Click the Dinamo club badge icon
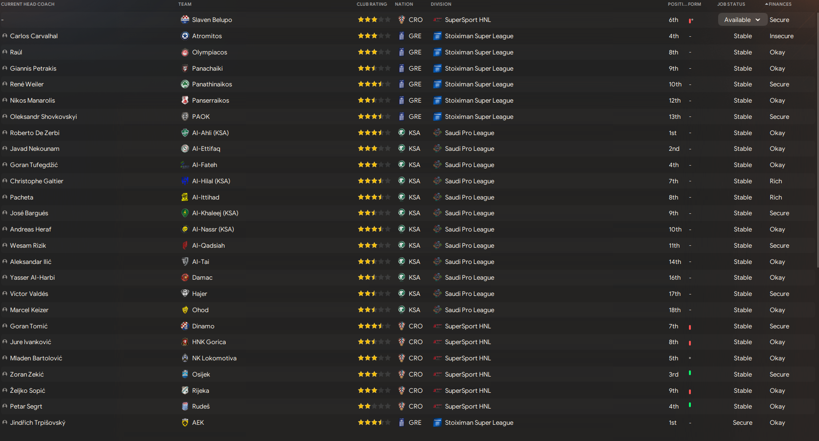This screenshot has height=441, width=819. [x=185, y=326]
